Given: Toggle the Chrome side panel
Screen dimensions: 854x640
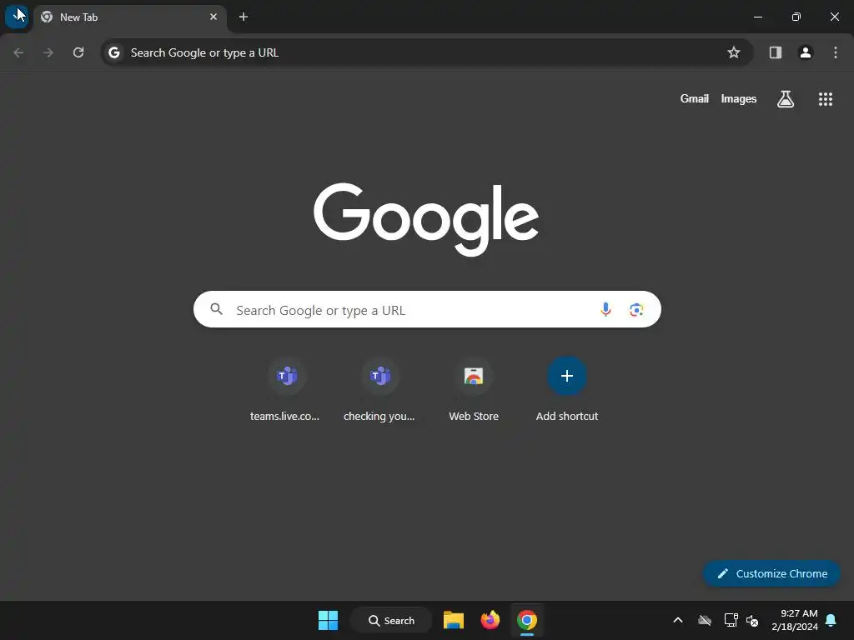Looking at the screenshot, I should click(x=776, y=52).
